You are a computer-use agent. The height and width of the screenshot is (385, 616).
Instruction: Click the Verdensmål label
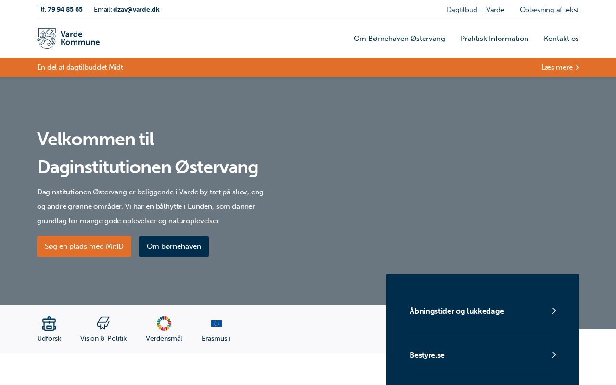164,338
